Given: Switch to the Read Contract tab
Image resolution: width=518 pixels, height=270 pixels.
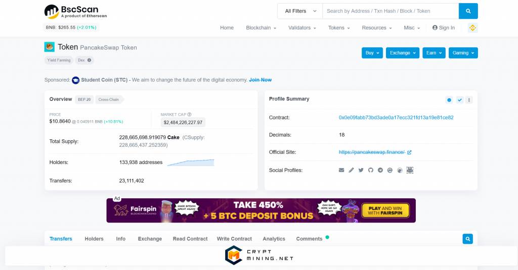Looking at the screenshot, I should (190, 239).
